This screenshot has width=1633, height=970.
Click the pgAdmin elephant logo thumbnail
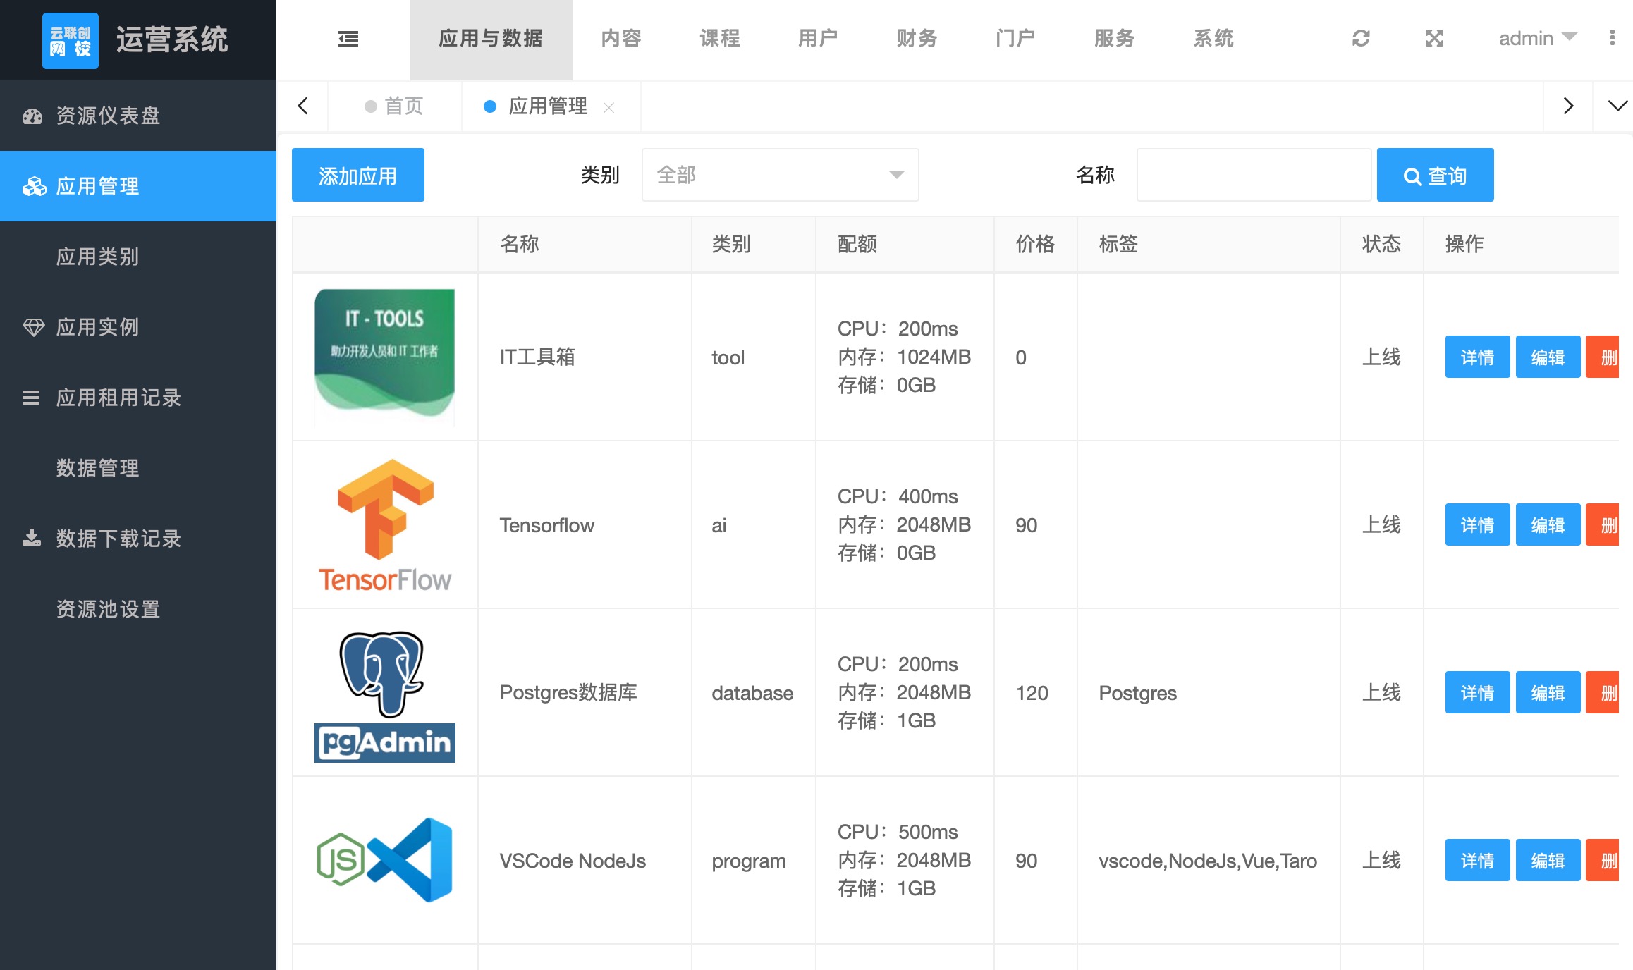click(x=385, y=694)
